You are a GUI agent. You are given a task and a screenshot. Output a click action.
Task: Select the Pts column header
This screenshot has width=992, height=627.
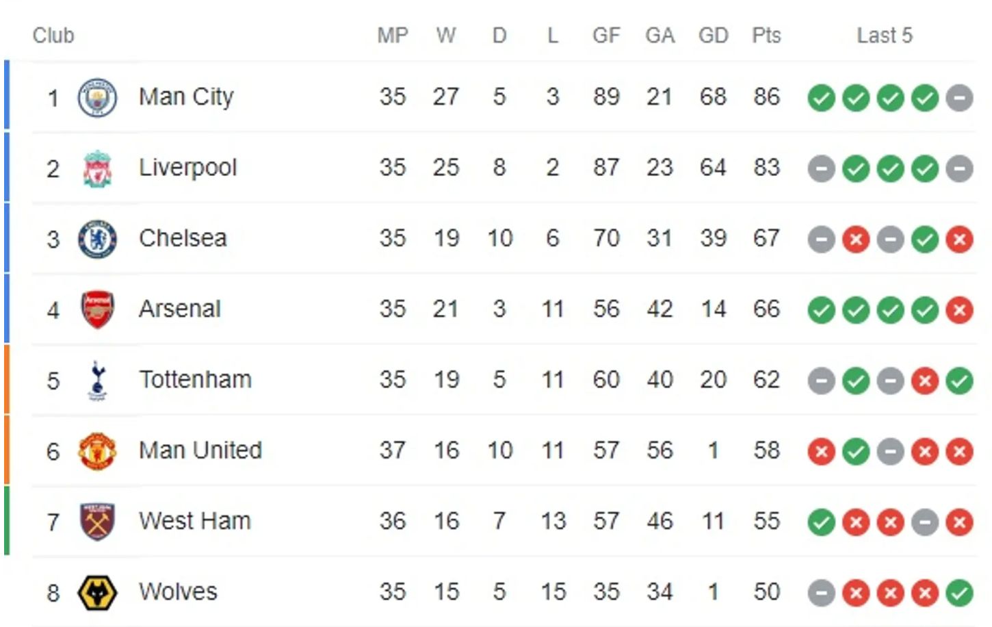[x=766, y=35]
